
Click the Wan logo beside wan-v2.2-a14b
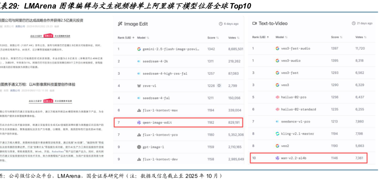click(x=277, y=158)
